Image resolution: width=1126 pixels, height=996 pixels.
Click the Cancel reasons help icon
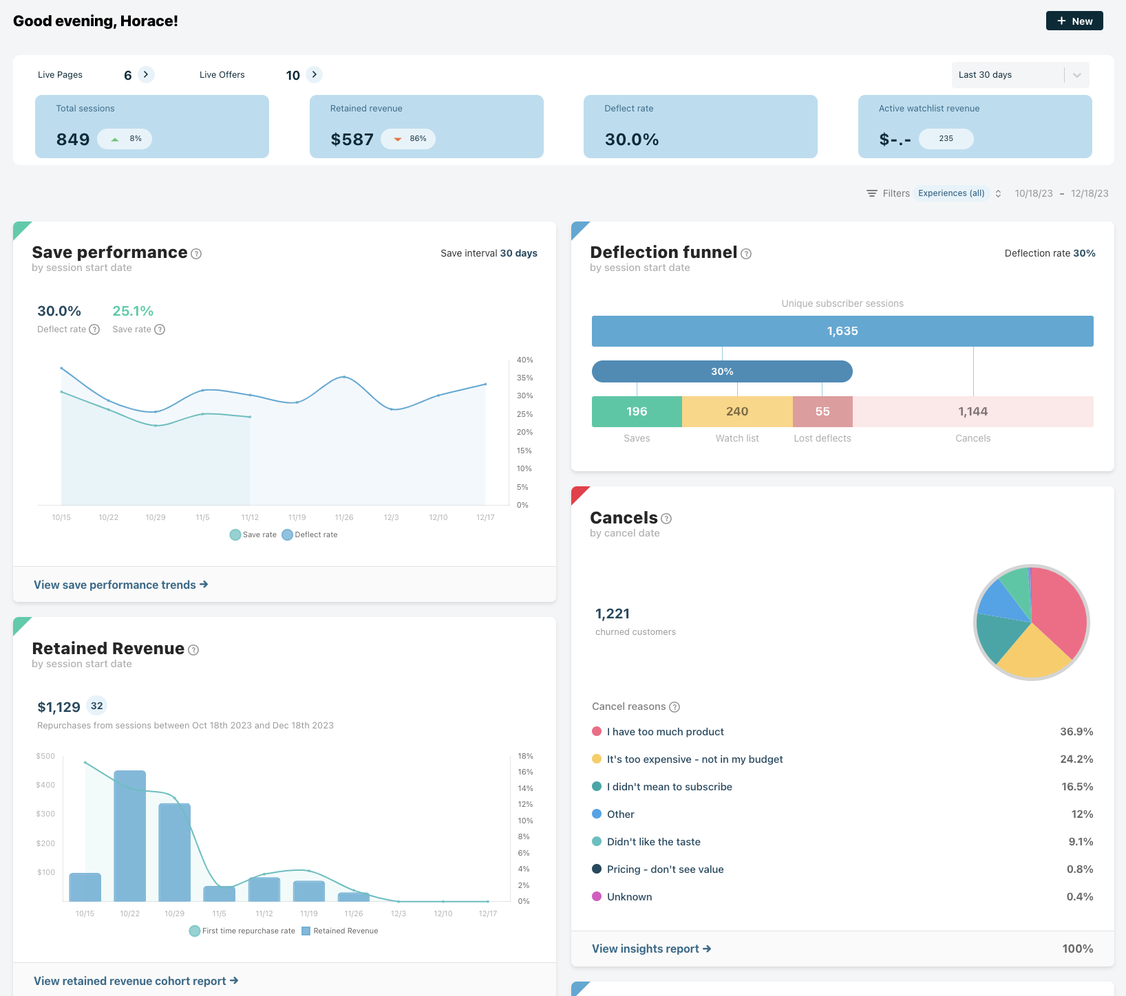[x=674, y=707]
